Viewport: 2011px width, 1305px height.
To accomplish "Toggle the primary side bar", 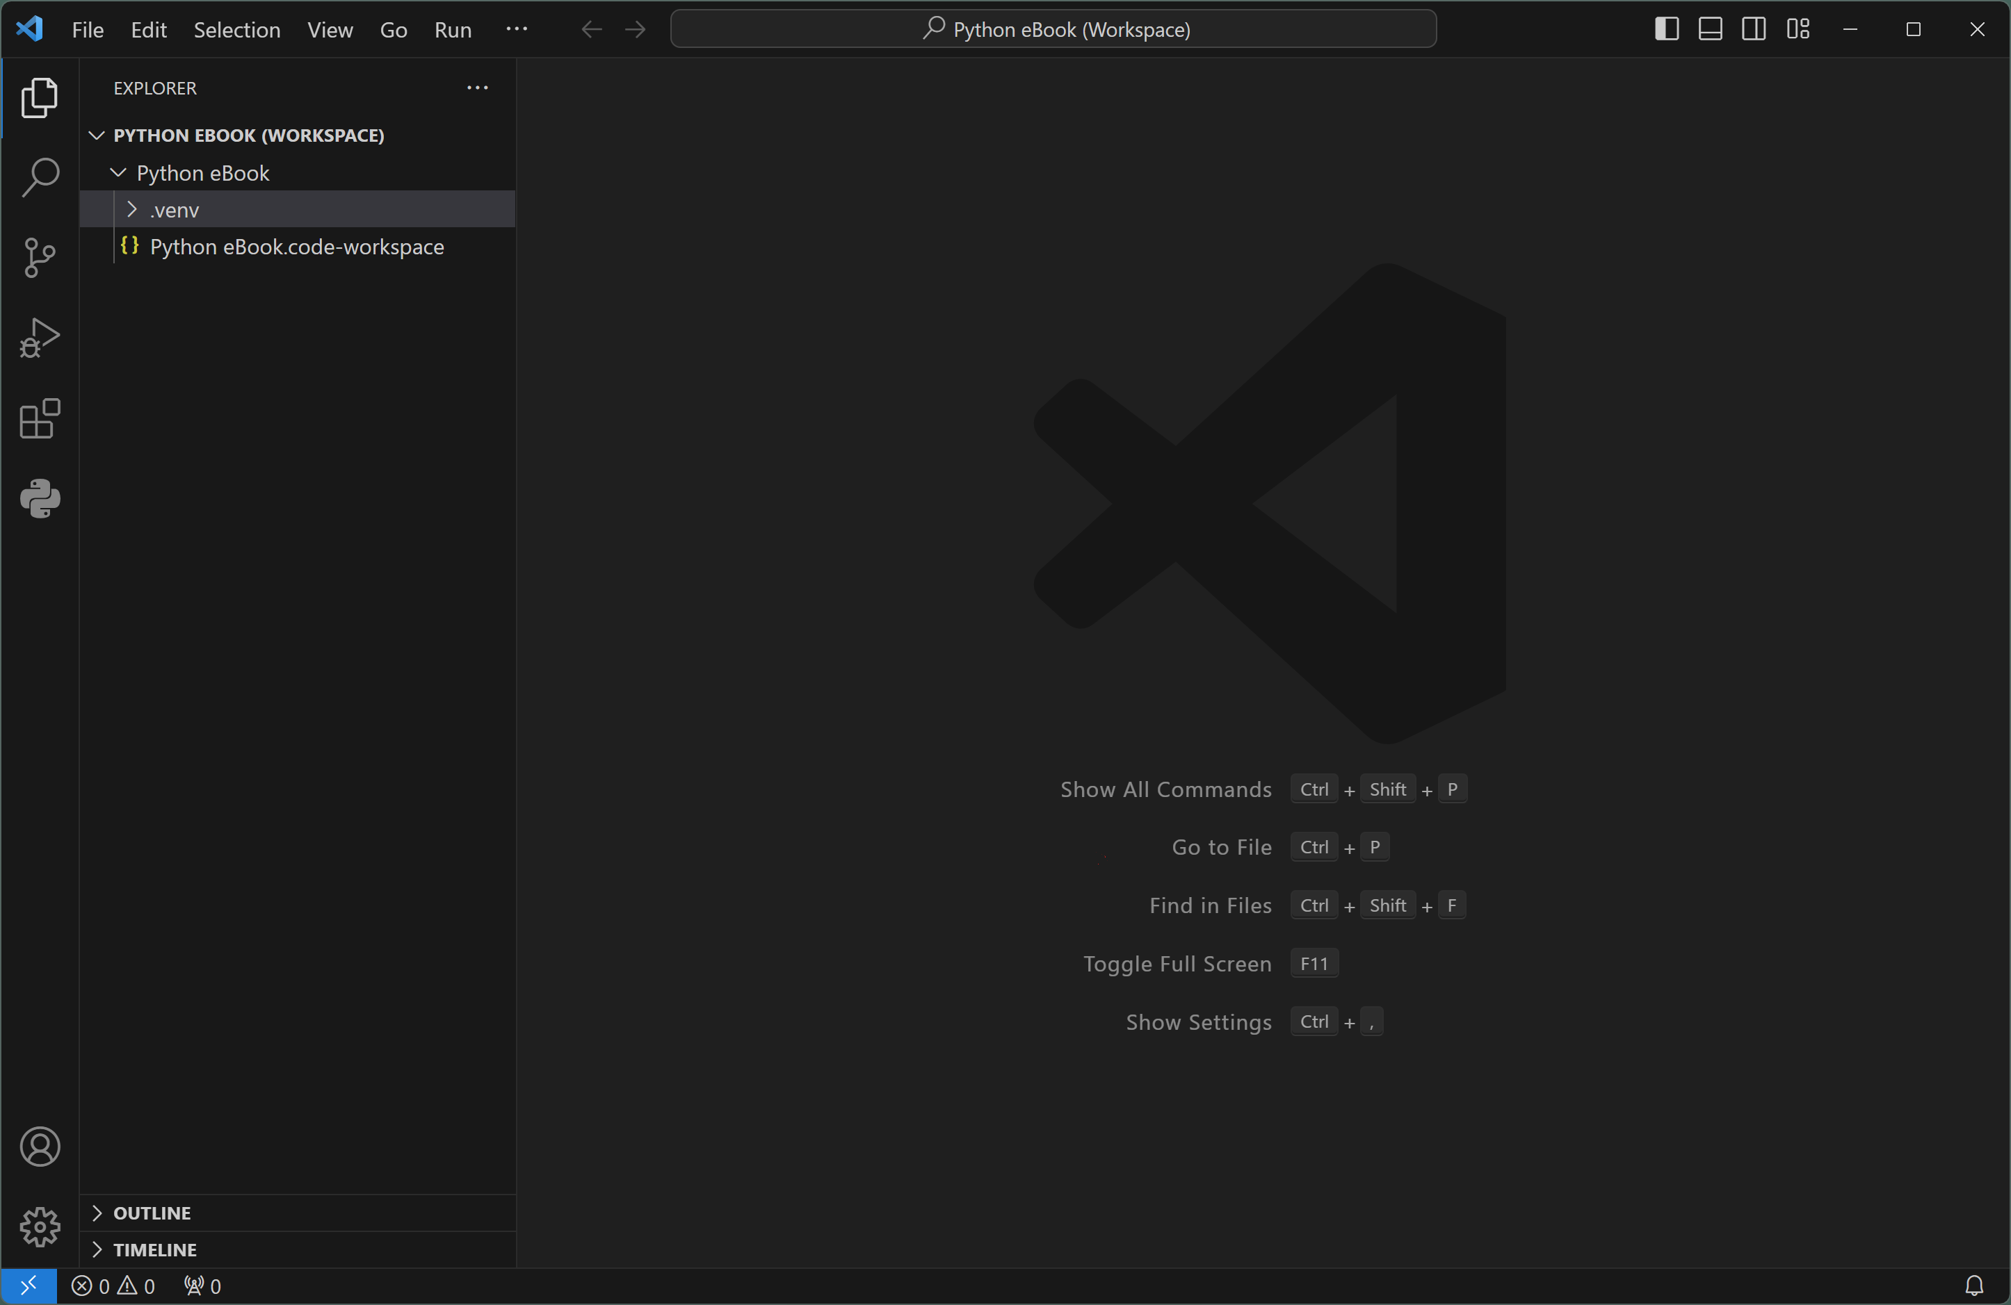I will 1666,30.
